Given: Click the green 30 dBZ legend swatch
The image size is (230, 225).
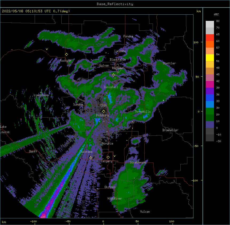Looking at the screenshot, I should [x=210, y=111].
